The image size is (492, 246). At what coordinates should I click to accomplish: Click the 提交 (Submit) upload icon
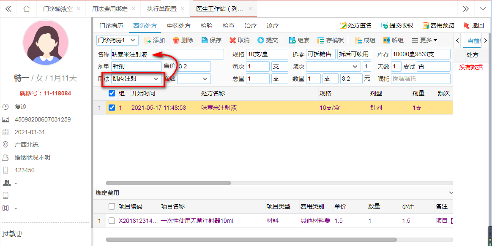(260, 40)
